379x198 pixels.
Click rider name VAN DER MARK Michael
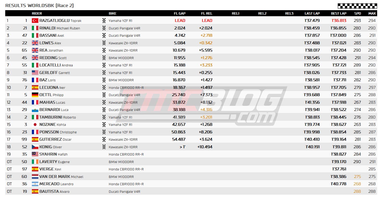(61, 176)
